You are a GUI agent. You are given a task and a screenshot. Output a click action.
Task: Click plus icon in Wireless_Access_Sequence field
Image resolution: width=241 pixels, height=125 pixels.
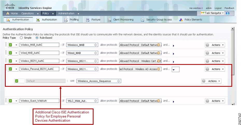tap(118, 81)
